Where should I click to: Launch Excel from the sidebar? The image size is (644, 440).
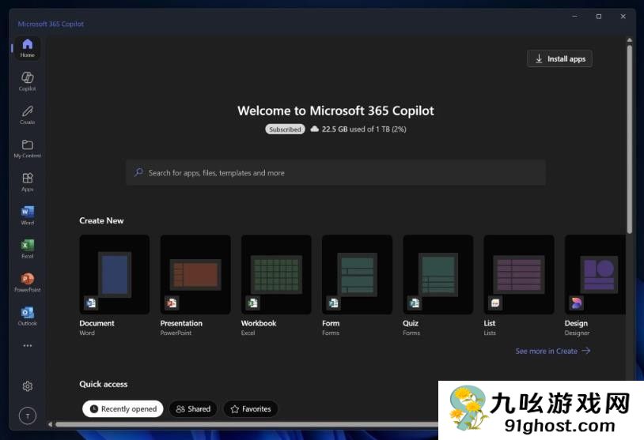pos(28,249)
